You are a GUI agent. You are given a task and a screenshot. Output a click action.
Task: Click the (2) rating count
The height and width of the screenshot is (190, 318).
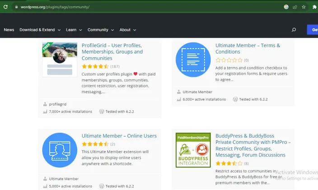pos(112,144)
